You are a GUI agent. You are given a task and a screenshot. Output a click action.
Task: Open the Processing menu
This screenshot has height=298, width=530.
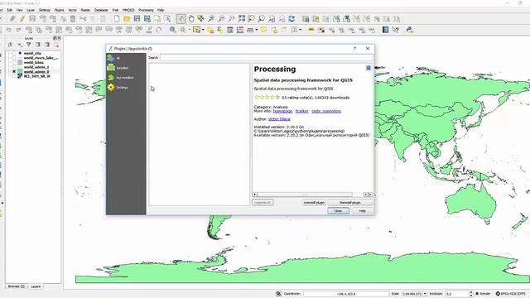tap(146, 10)
